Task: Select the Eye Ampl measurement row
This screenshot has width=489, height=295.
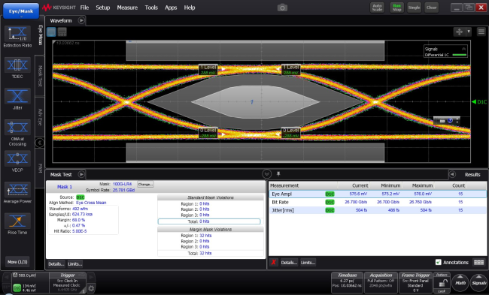Action: pyautogui.click(x=378, y=194)
